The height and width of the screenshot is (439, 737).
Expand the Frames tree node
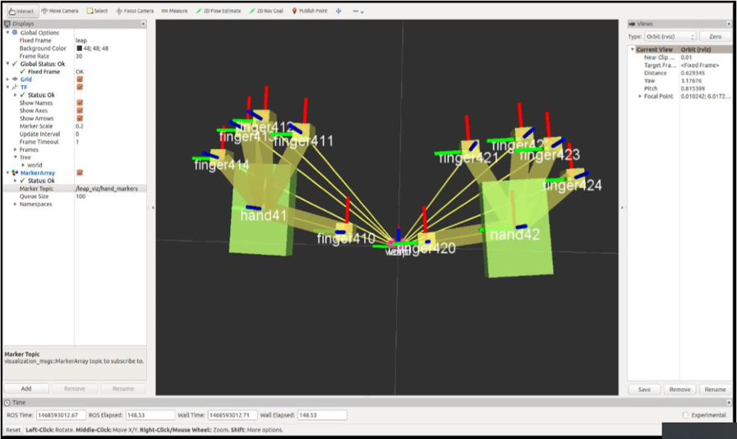pyautogui.click(x=15, y=149)
